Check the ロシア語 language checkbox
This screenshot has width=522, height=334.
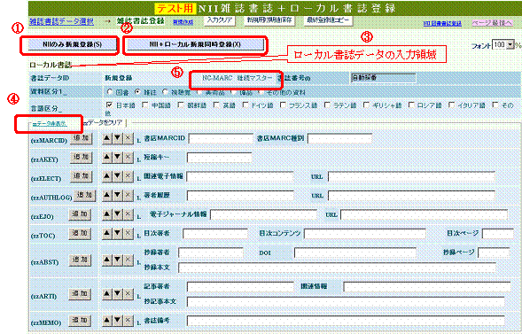pyautogui.click(x=411, y=105)
